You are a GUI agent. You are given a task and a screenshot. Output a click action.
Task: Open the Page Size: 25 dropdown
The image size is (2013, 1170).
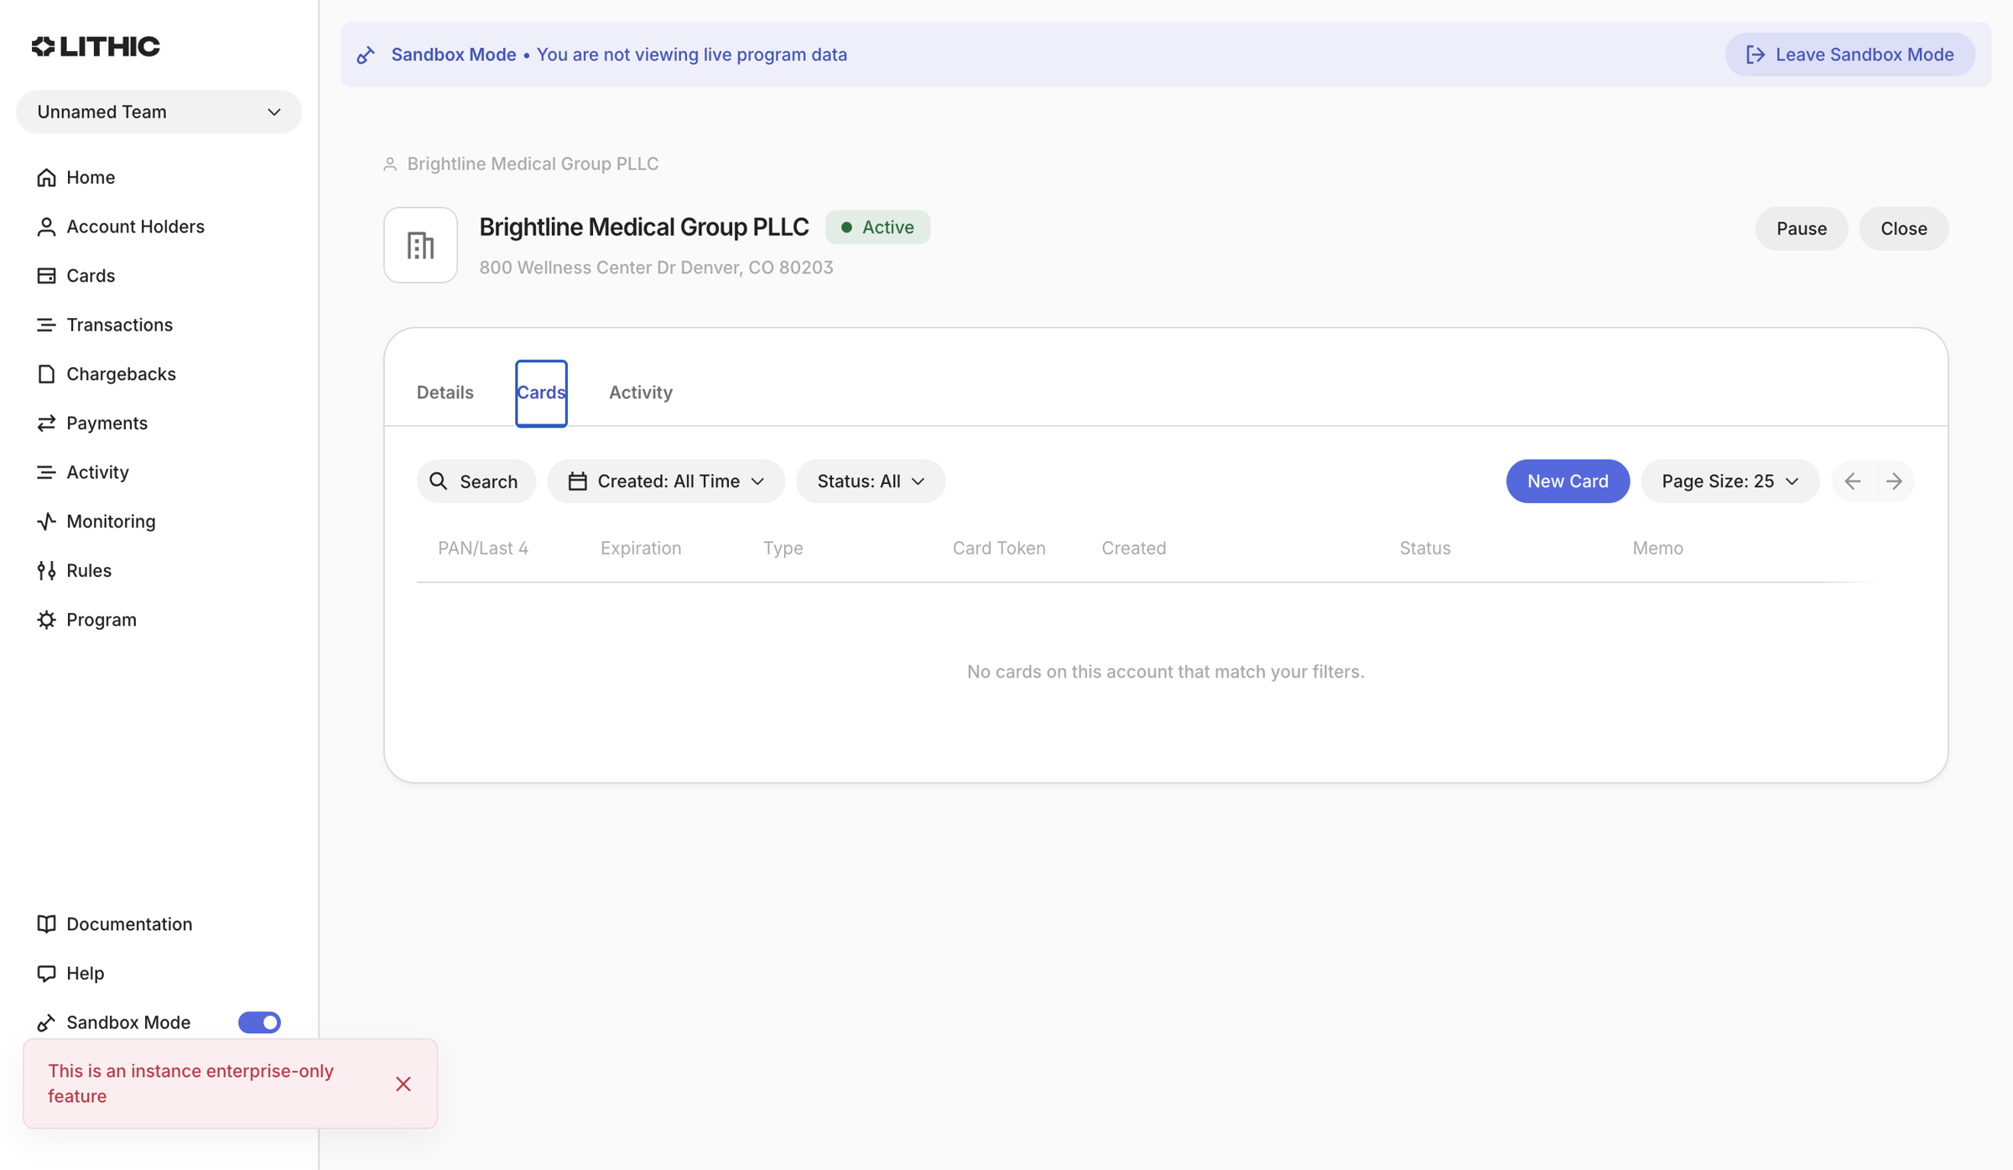coord(1730,481)
